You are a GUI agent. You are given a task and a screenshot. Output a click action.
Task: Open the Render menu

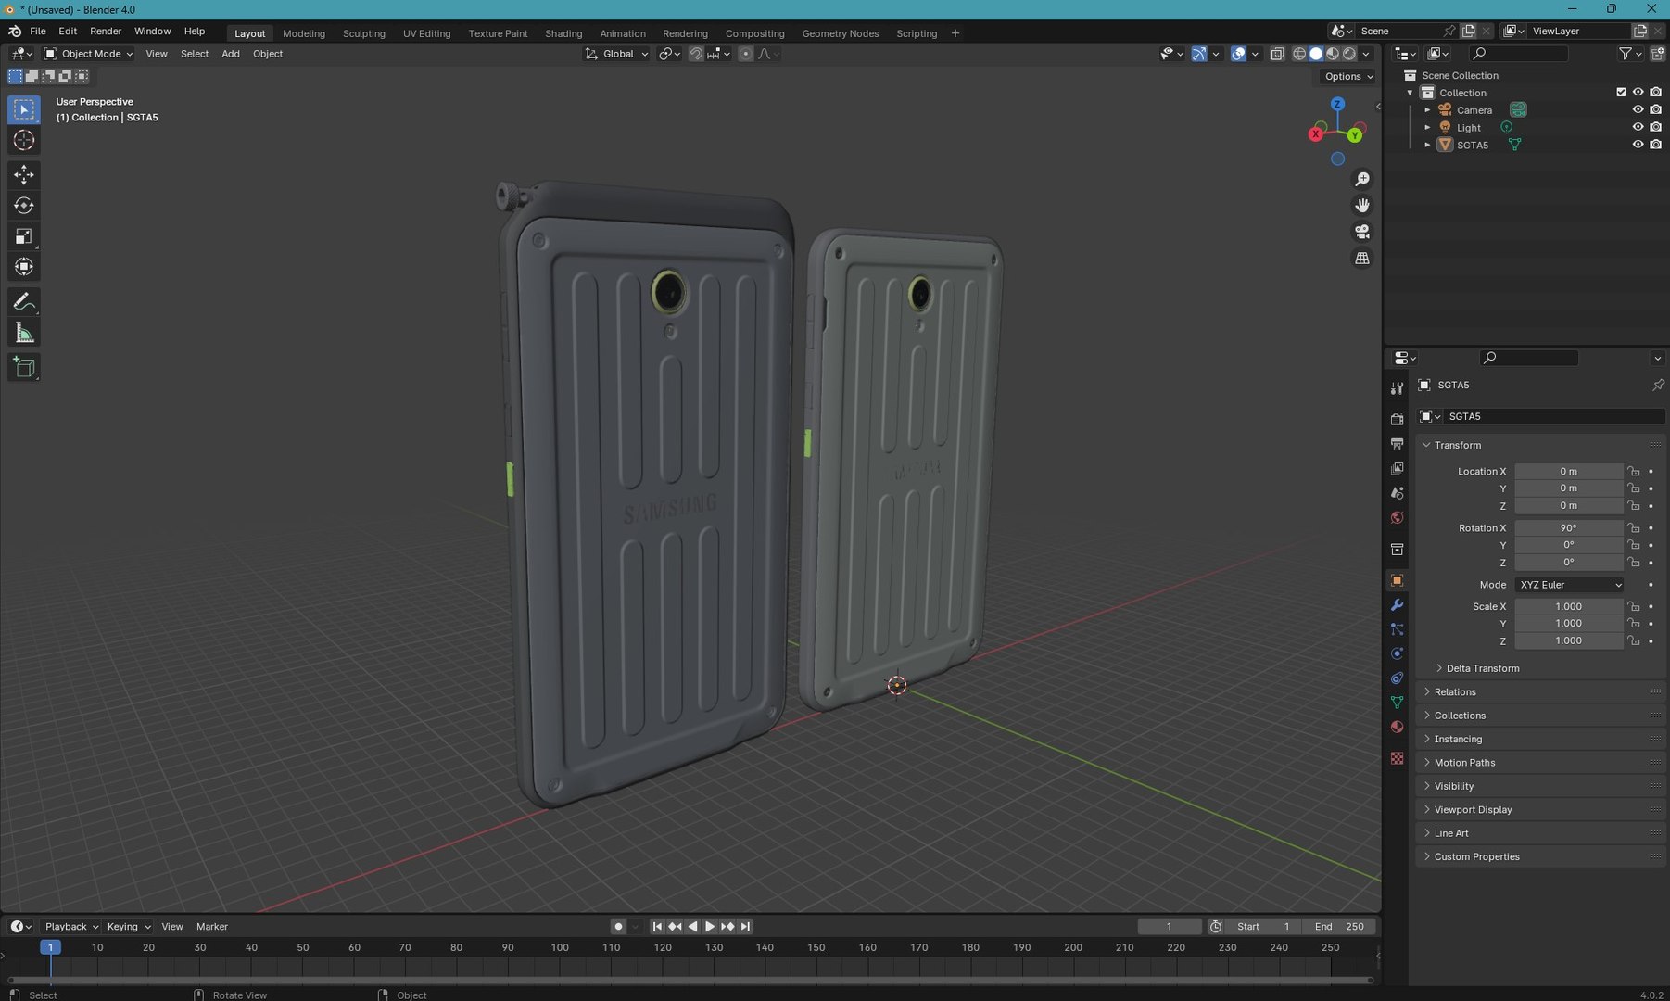click(x=106, y=32)
